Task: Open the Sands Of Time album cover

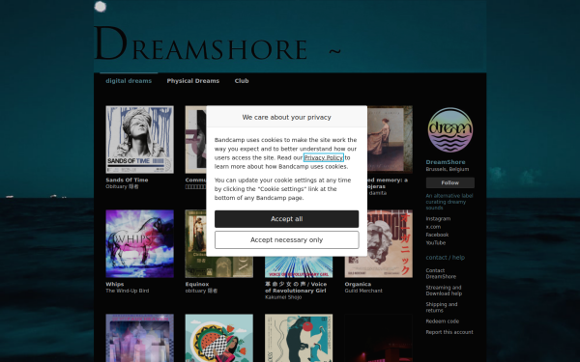Action: (x=139, y=140)
